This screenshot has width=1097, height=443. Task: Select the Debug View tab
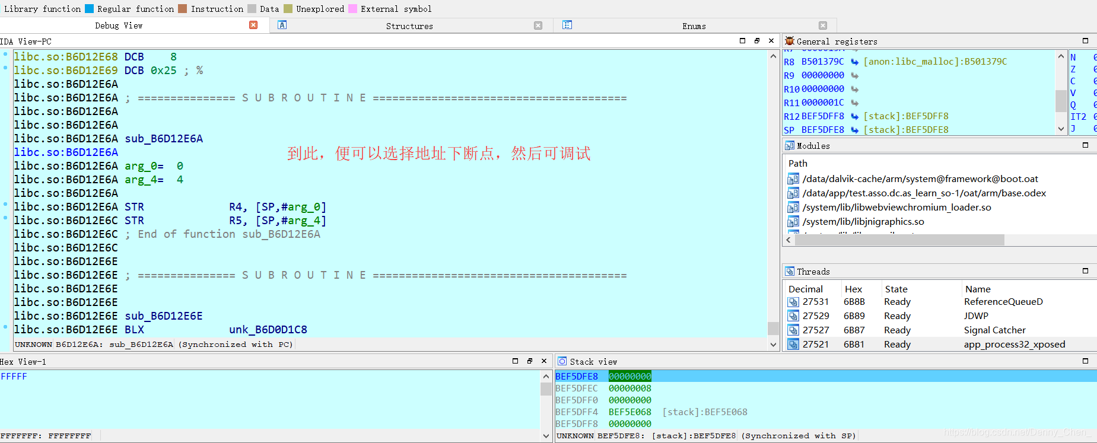[119, 26]
